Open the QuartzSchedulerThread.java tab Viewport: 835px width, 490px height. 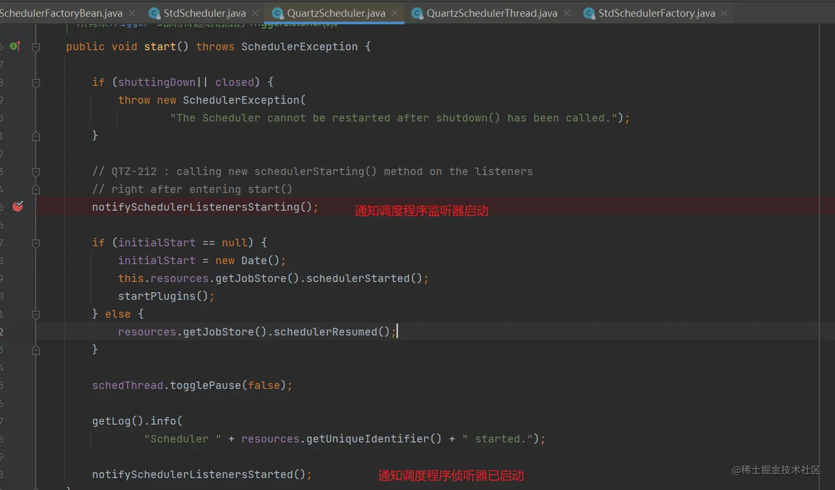[x=492, y=13]
